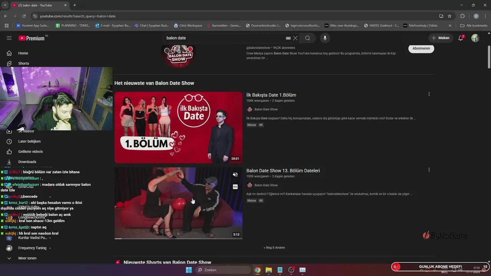Unmute the preview on 13. Bölüm thumbnail

click(235, 174)
